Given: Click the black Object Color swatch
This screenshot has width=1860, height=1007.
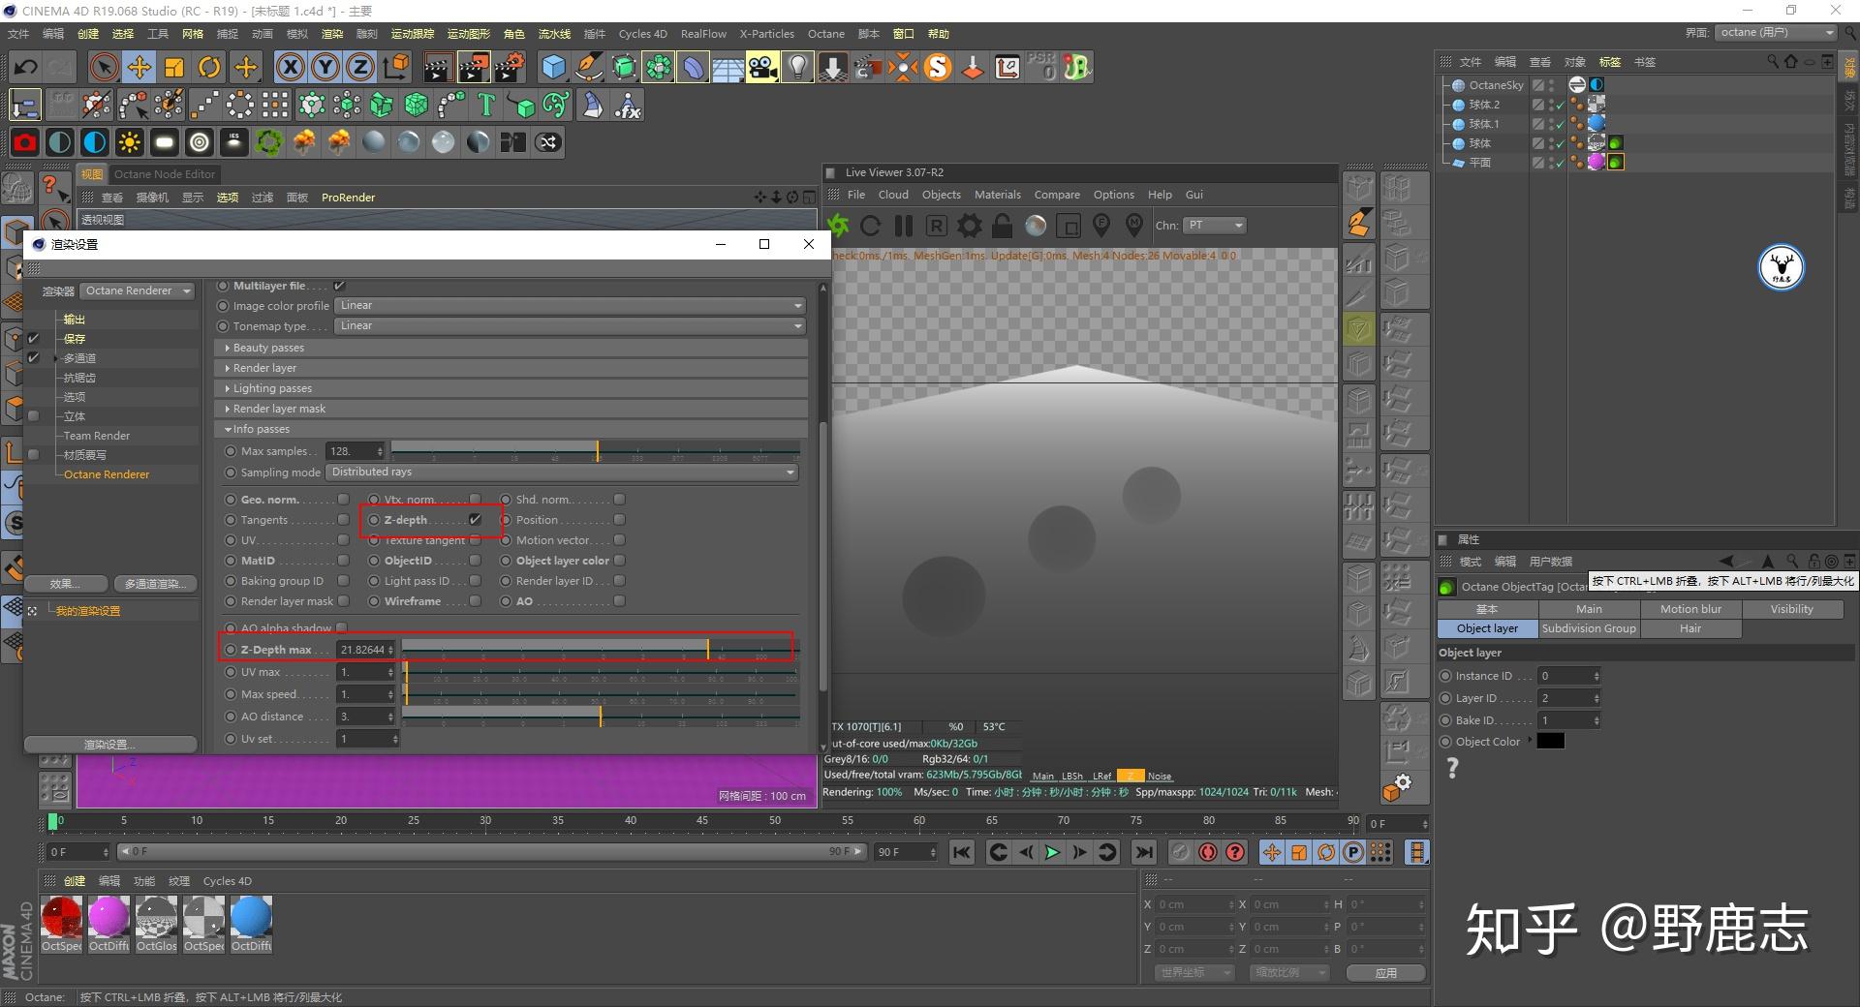Looking at the screenshot, I should (x=1550, y=742).
